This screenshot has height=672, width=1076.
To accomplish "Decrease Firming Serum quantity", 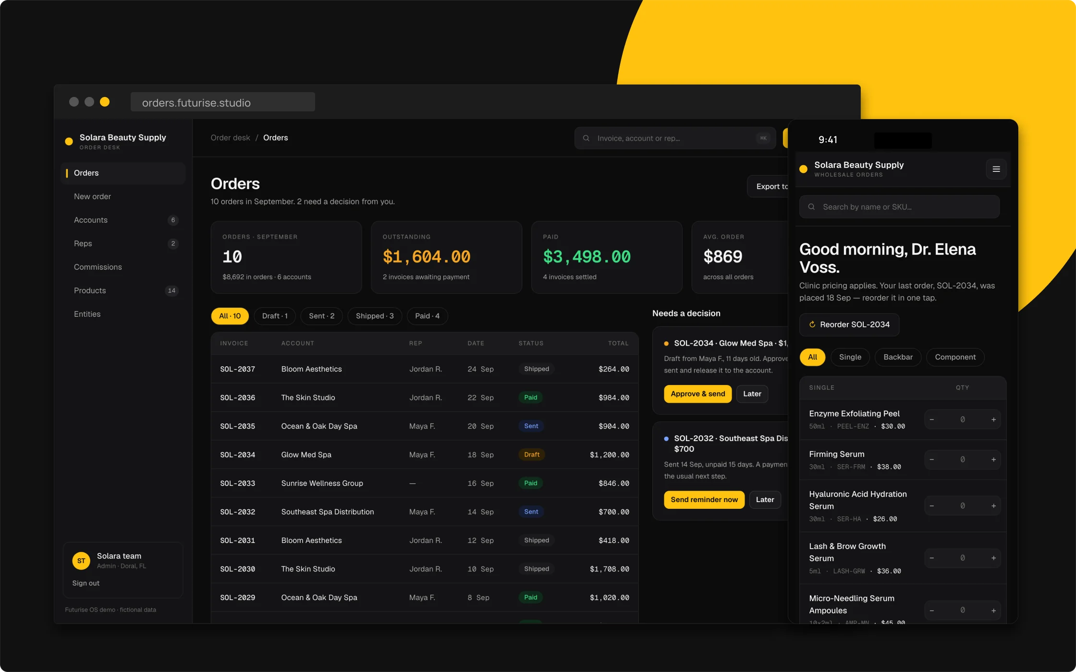I will pyautogui.click(x=932, y=459).
